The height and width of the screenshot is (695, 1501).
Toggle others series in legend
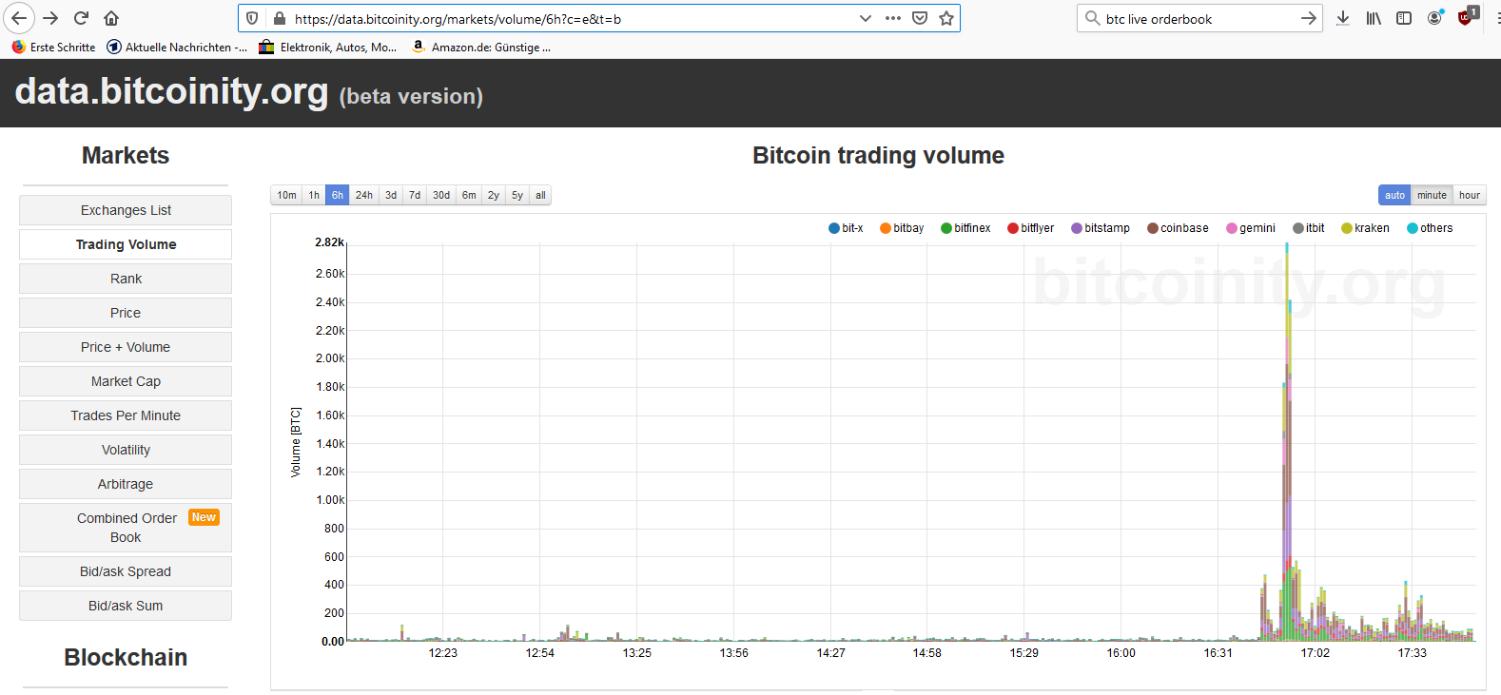click(x=1430, y=228)
